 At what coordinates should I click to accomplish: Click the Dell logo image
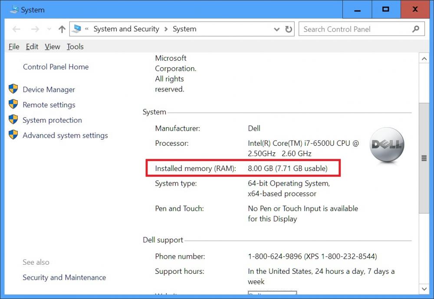tap(387, 145)
